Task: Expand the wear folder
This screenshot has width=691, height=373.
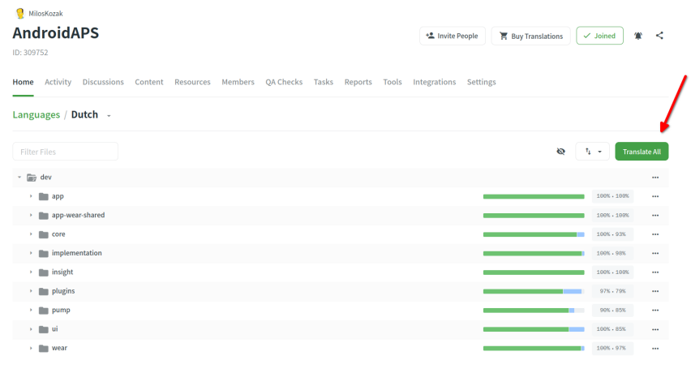Action: [x=31, y=348]
